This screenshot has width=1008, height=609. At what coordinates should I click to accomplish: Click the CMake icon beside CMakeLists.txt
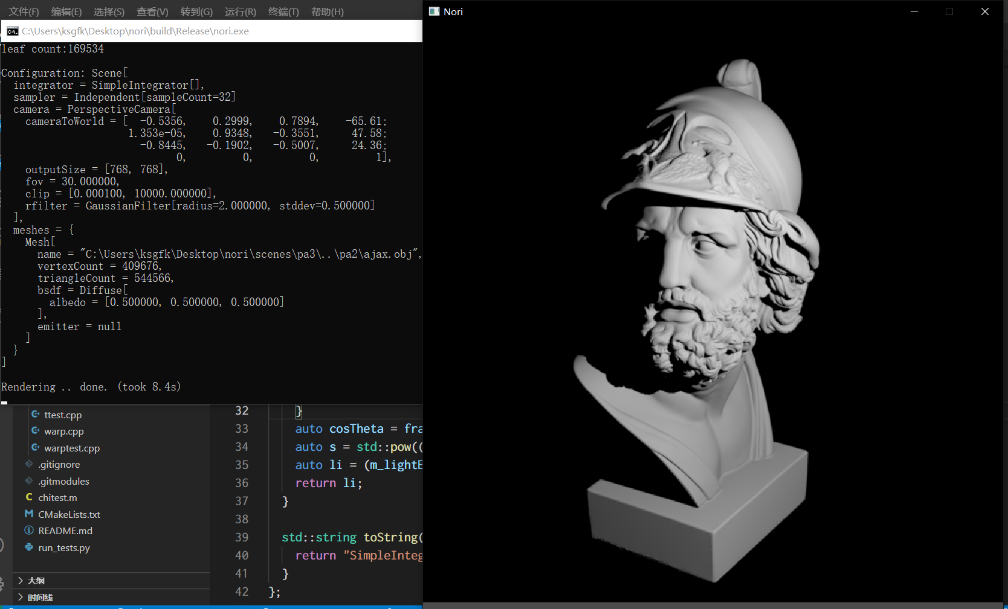29,514
